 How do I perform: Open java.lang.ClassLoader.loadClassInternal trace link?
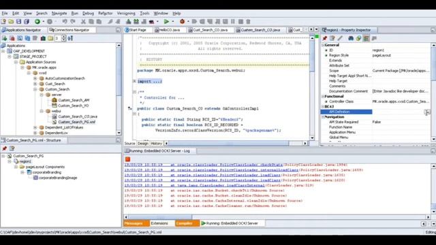click(x=221, y=185)
